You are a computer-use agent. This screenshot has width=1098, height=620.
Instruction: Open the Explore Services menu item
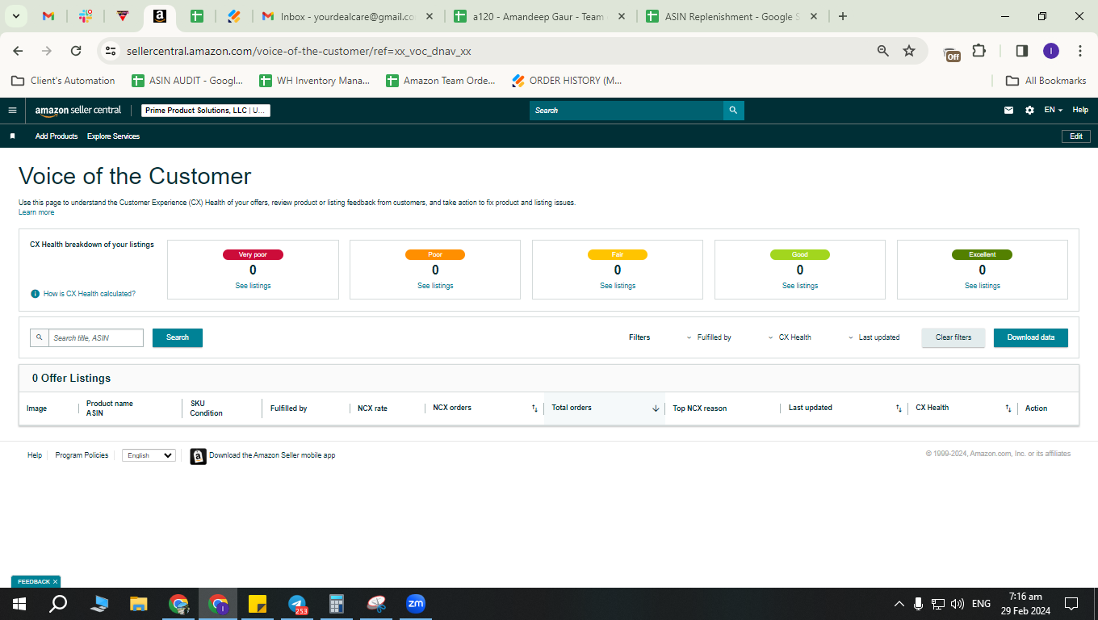click(x=113, y=136)
